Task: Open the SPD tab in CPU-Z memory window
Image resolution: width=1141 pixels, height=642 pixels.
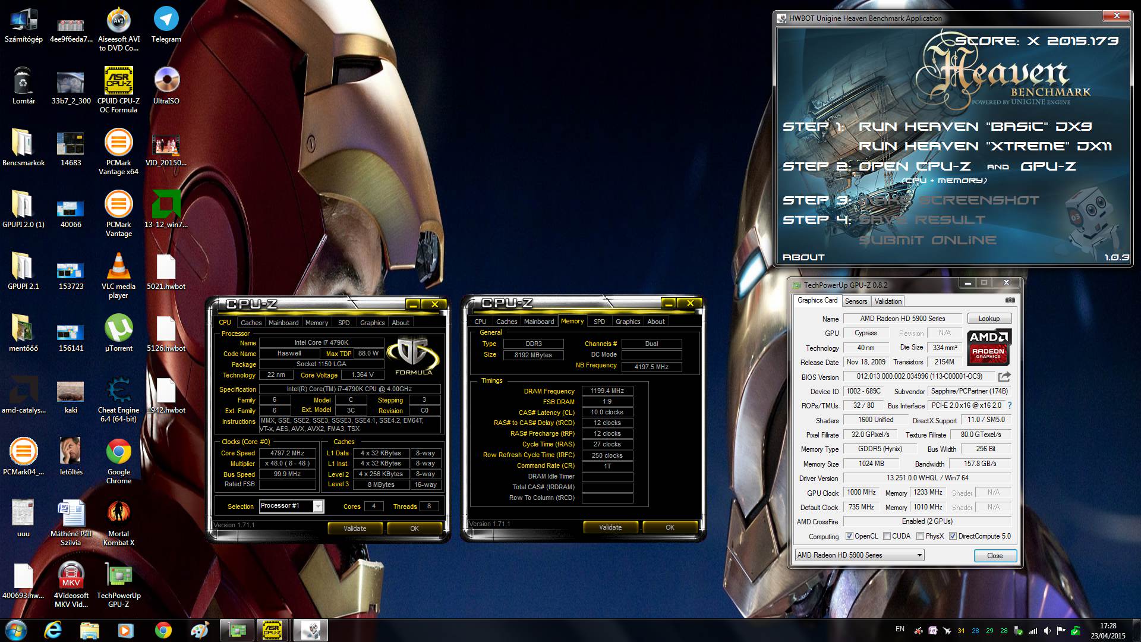Action: tap(600, 322)
